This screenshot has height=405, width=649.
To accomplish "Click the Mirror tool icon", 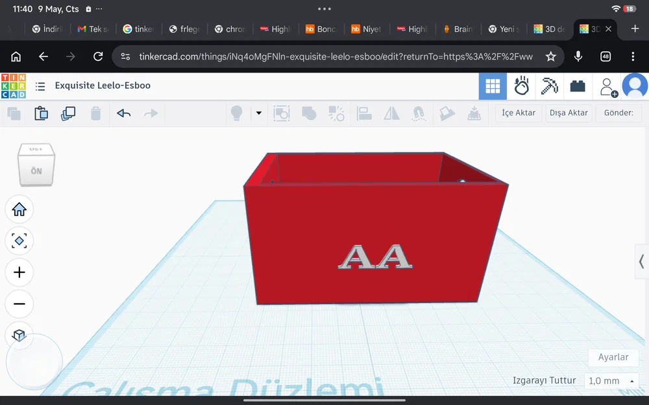I will pos(391,113).
